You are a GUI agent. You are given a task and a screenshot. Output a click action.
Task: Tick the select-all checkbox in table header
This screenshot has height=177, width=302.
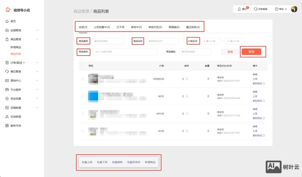point(83,66)
